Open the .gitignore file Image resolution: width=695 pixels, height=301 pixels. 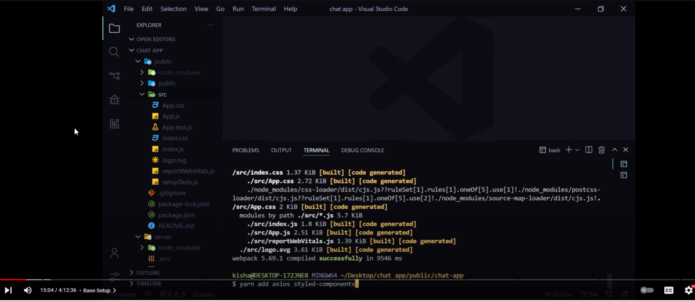pos(172,193)
